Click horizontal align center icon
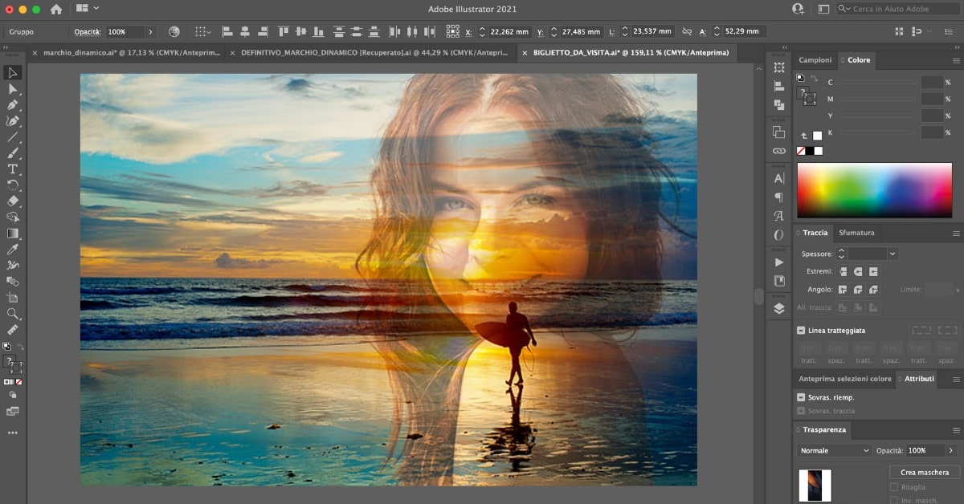This screenshot has height=504, width=964. pos(245,31)
